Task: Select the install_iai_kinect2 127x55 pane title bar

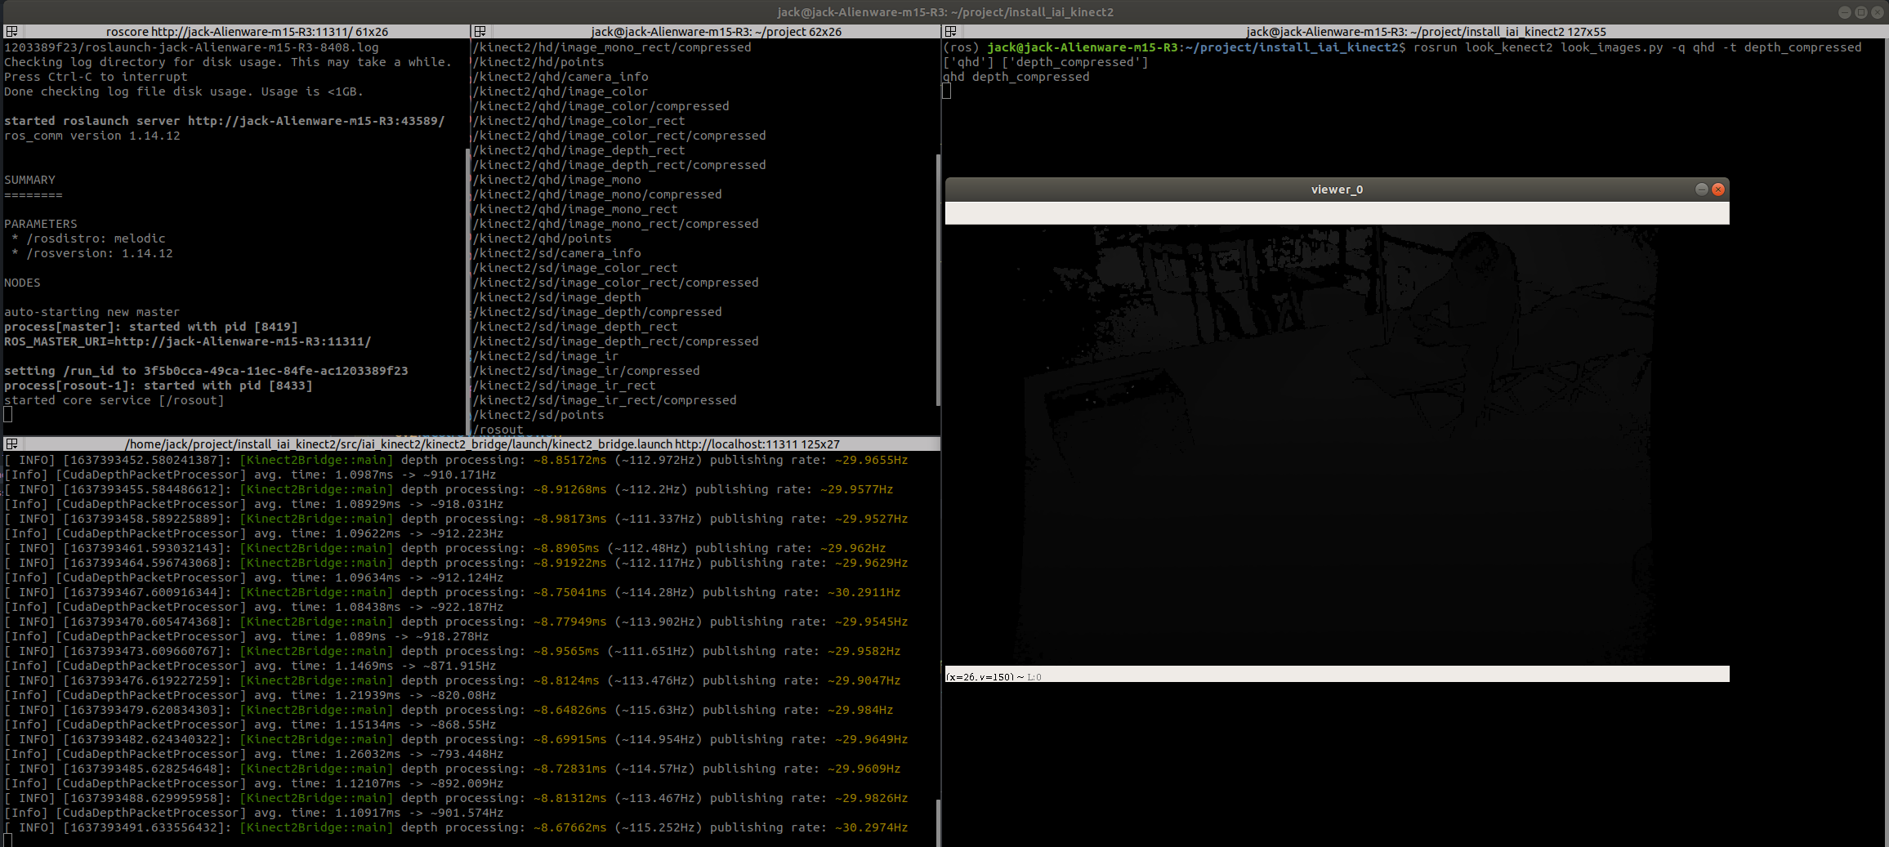Action: click(1426, 31)
